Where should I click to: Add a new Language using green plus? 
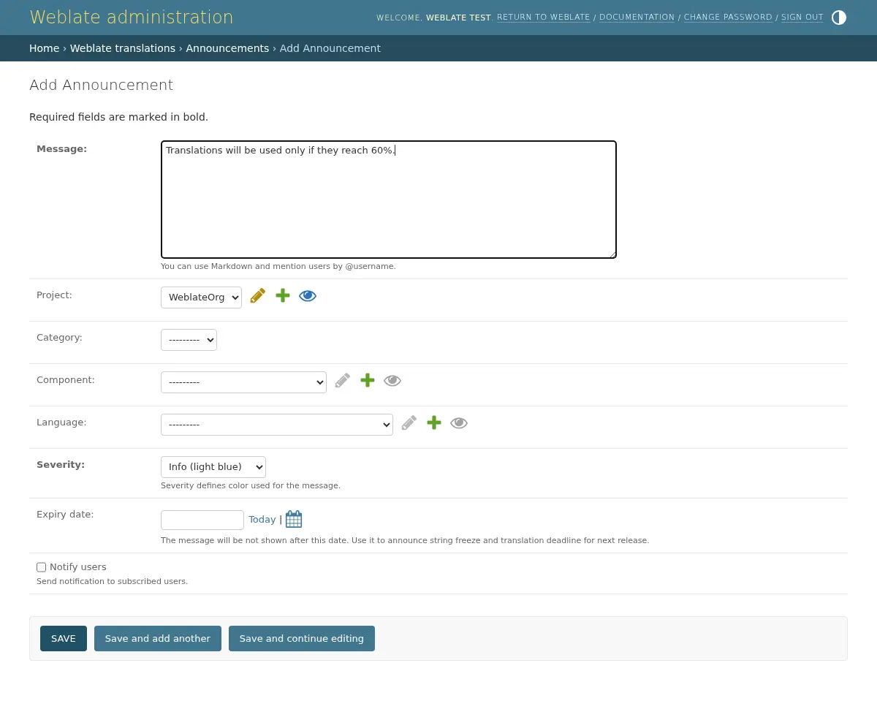tap(434, 423)
